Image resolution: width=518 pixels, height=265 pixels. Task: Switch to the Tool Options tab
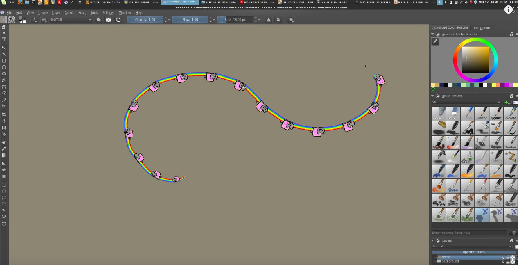(x=482, y=28)
